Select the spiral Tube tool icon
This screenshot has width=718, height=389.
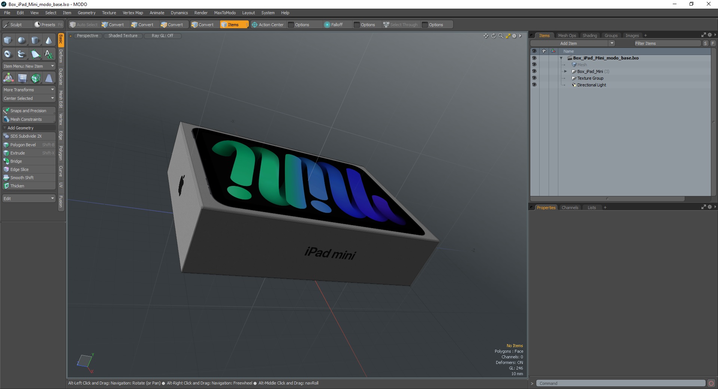pos(22,54)
